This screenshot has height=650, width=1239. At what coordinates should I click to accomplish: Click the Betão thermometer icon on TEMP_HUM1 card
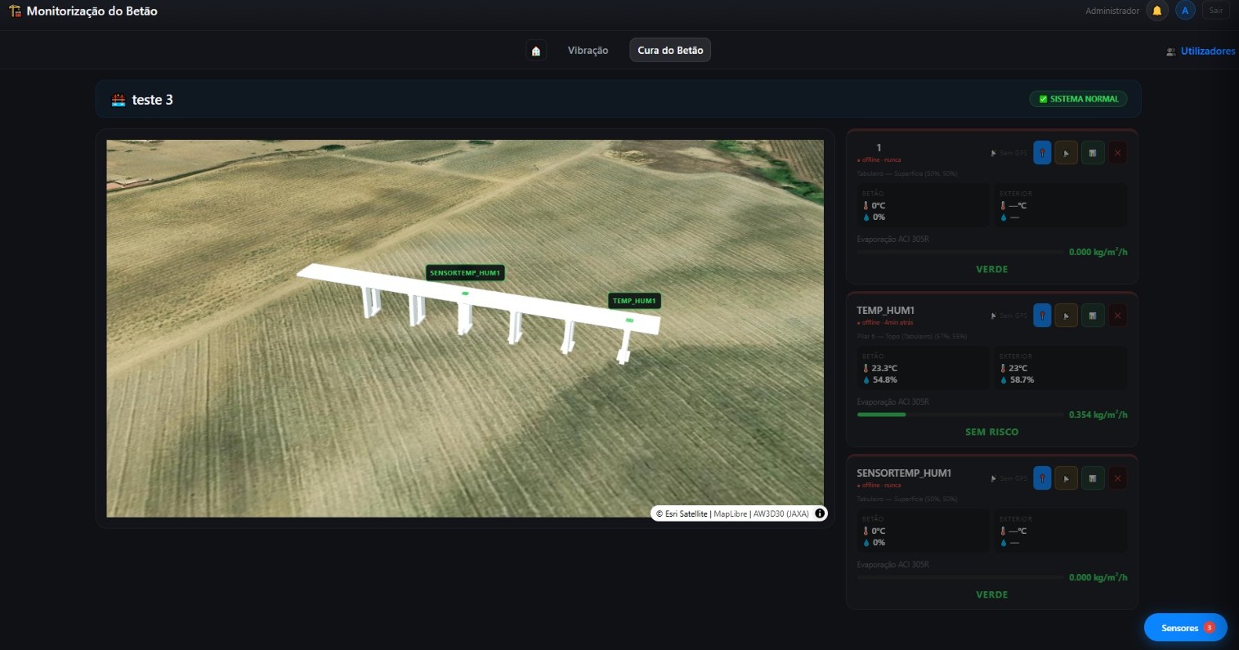point(866,369)
